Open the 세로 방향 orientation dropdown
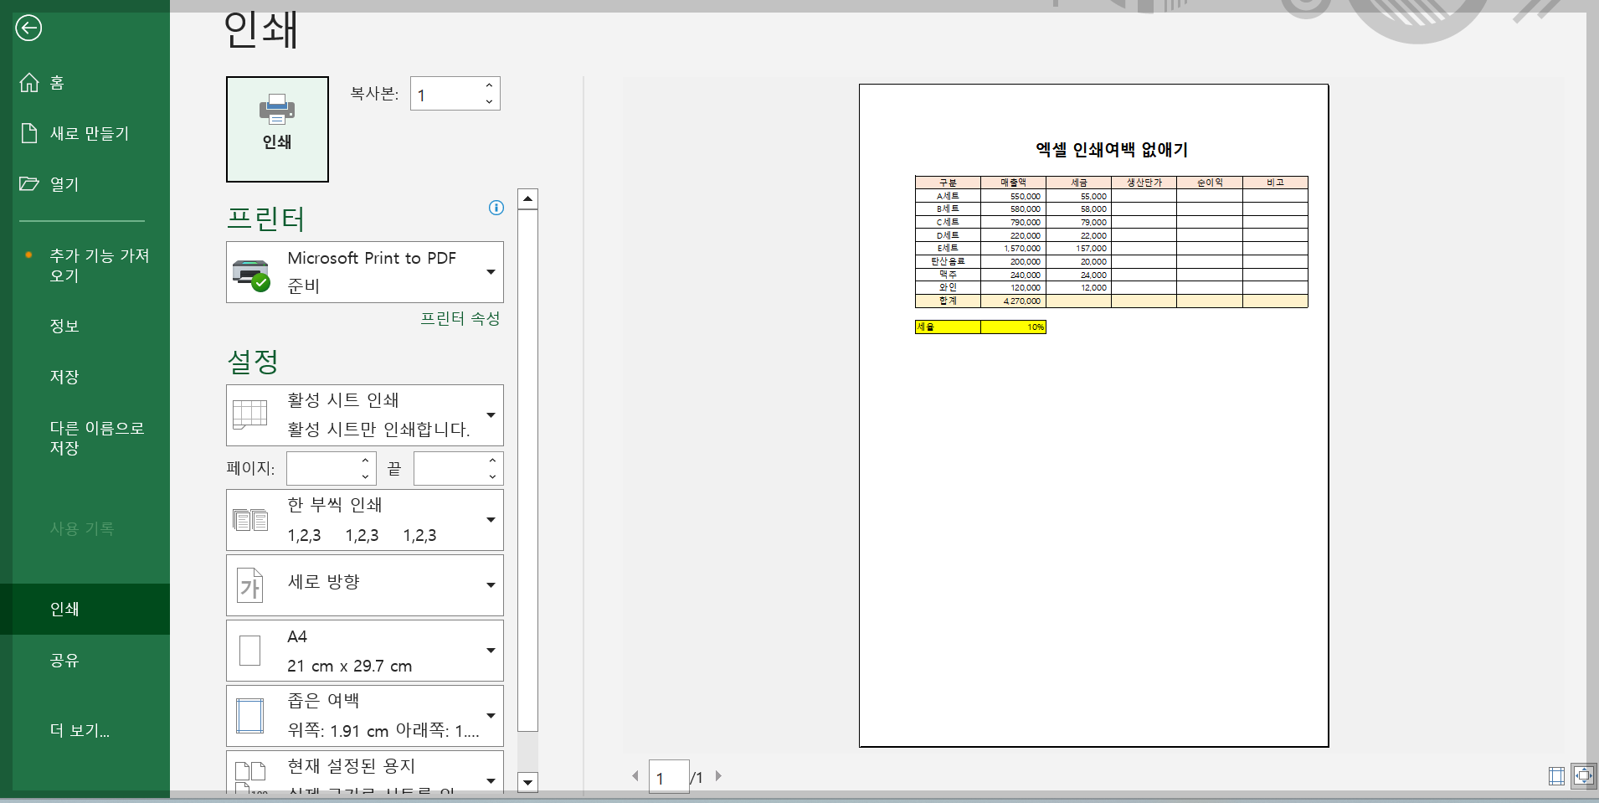This screenshot has width=1599, height=803. click(x=365, y=585)
